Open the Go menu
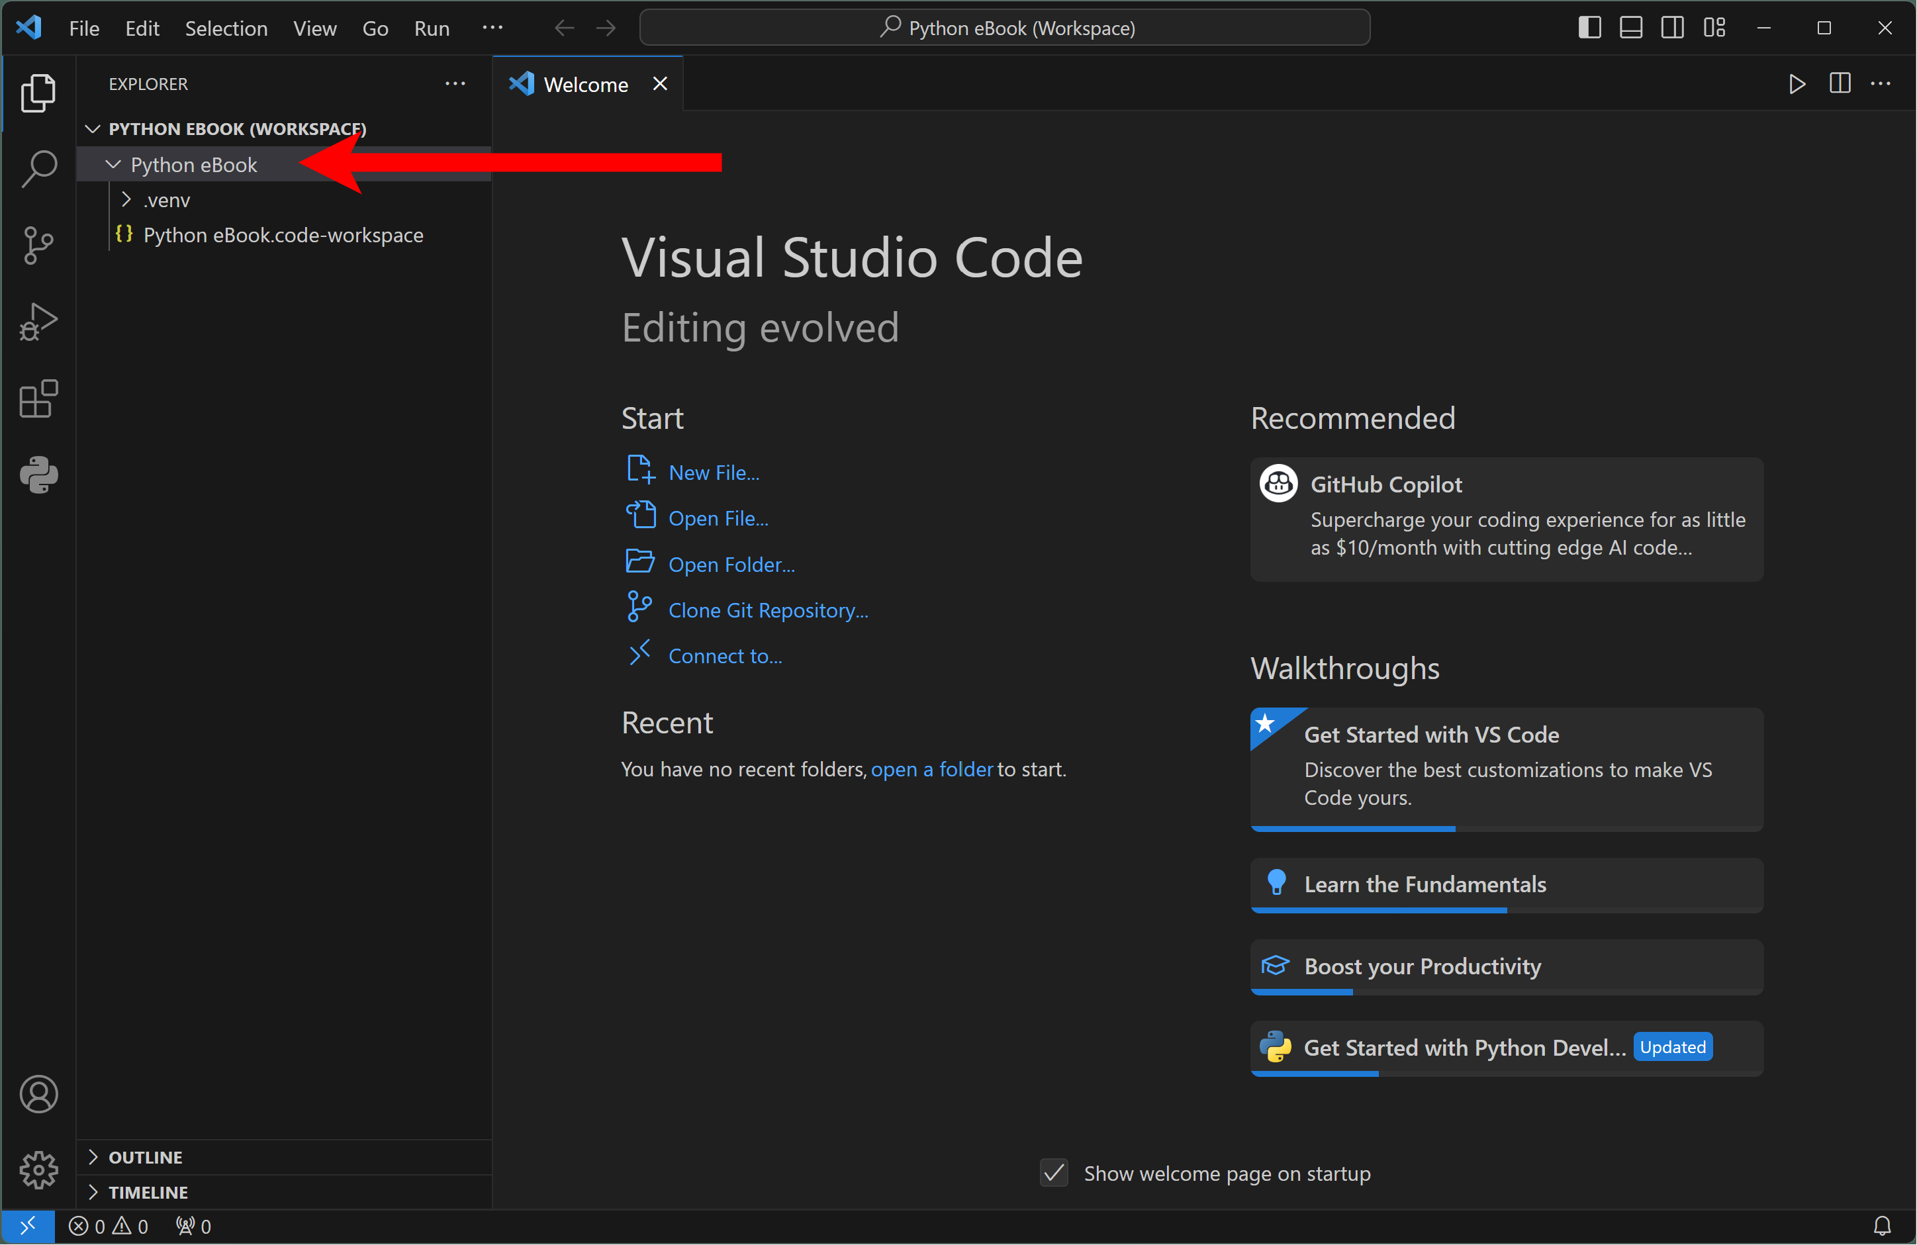Screen dimensions: 1917x1245 pos(375,28)
